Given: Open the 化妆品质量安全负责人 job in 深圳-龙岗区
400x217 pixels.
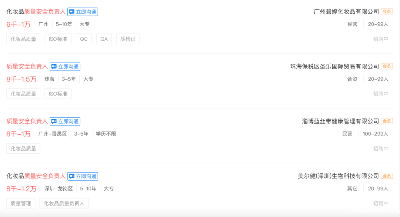Looking at the screenshot, I should pos(36,176).
